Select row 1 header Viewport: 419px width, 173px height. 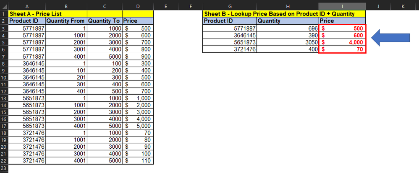pyautogui.click(x=4, y=13)
